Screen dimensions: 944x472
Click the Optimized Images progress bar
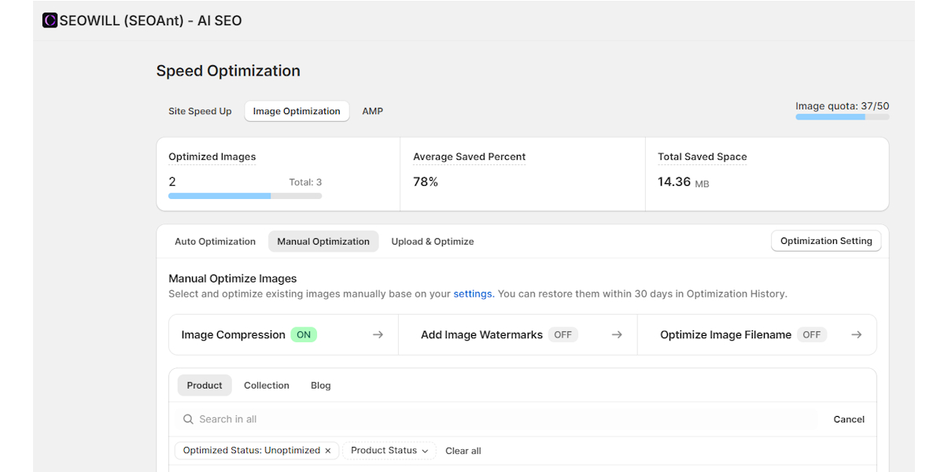[x=245, y=196]
